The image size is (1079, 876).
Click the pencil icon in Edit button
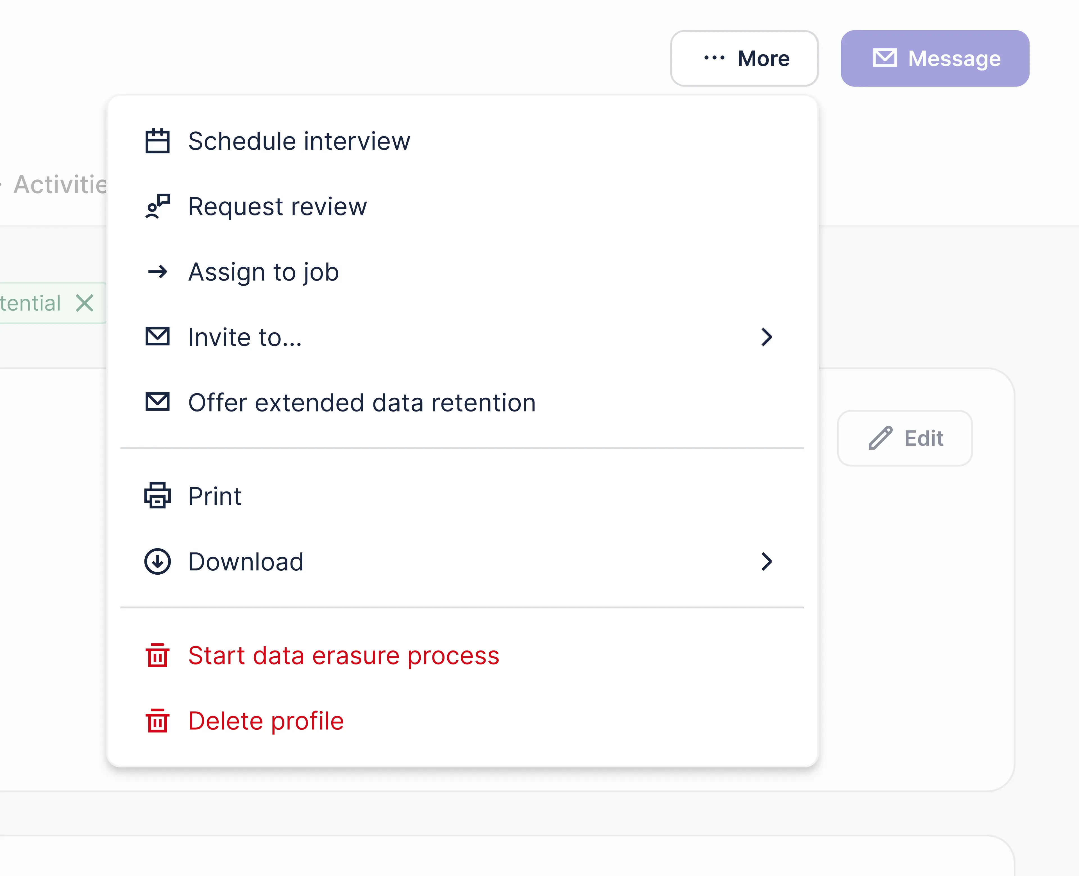coord(881,438)
